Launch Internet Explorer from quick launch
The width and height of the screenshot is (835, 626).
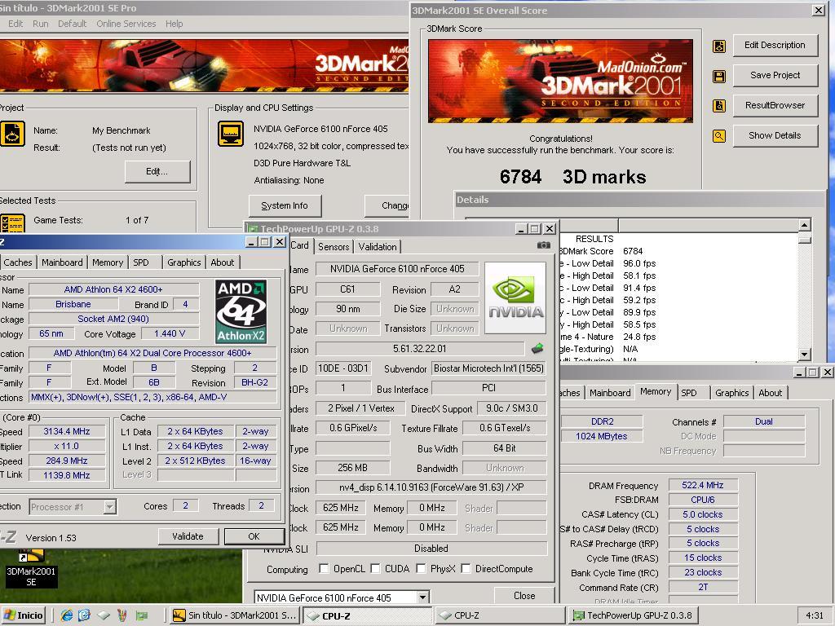[67, 615]
